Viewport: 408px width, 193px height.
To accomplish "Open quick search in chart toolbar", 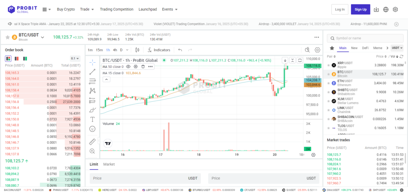I will (308, 50).
